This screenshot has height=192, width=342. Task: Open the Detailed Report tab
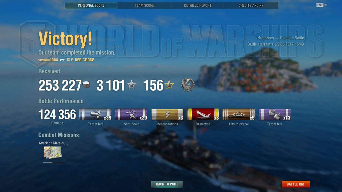click(198, 5)
